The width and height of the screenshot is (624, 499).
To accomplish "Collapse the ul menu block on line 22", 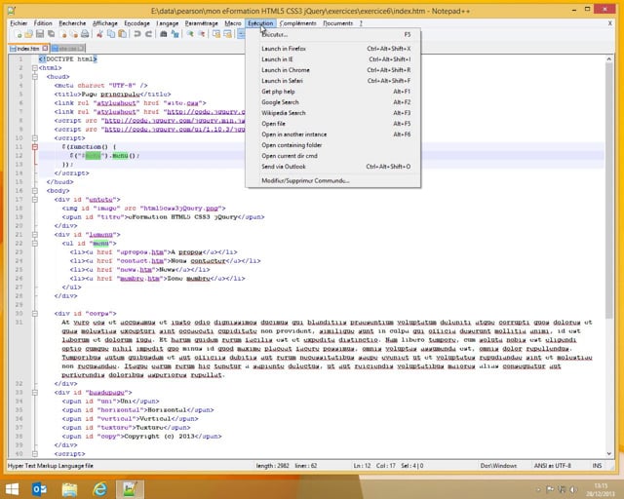I will (x=35, y=243).
